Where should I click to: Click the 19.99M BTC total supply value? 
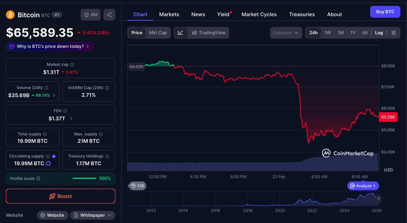click(32, 141)
